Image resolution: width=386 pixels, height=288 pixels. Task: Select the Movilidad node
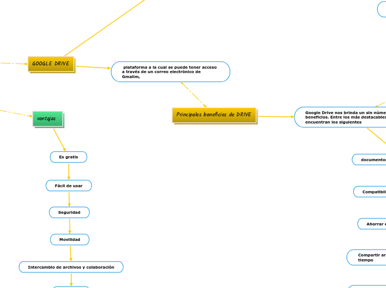70,240
